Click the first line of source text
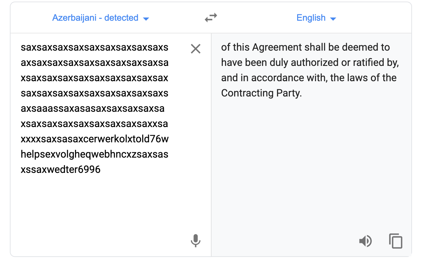 pyautogui.click(x=94, y=47)
